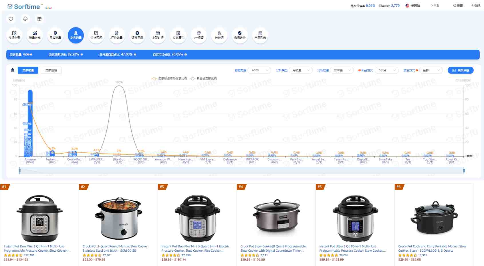The height and width of the screenshot is (266, 484).
Task: Open the 价格区间 price range icon
Action: tap(96, 35)
